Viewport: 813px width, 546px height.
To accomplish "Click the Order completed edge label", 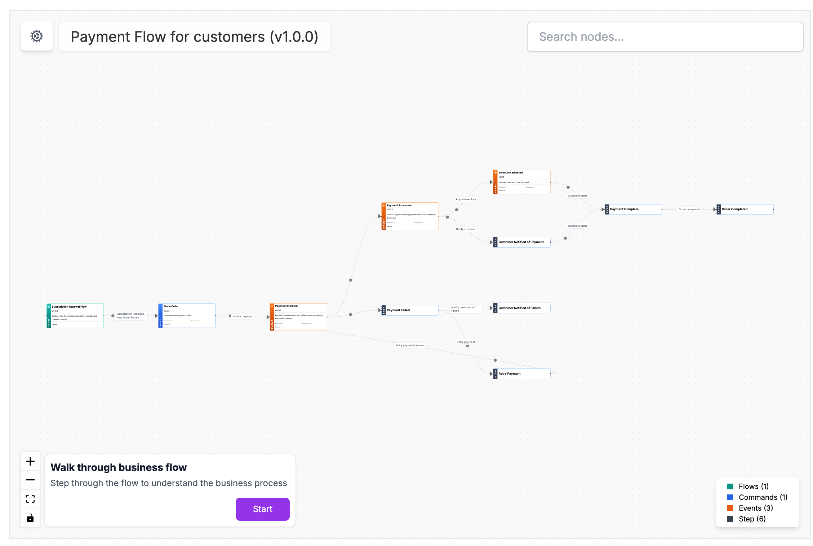I will click(x=689, y=209).
